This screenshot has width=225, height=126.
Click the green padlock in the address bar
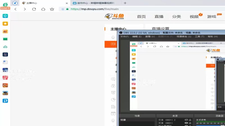(x=67, y=9)
